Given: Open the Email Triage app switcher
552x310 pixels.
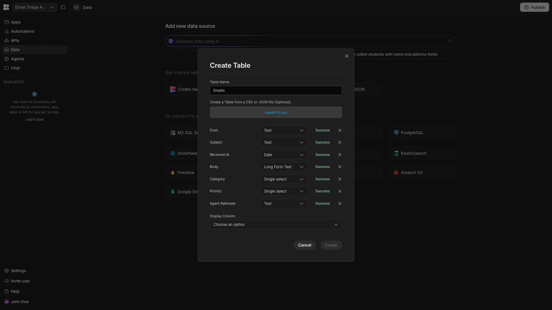Looking at the screenshot, I should click(34, 7).
